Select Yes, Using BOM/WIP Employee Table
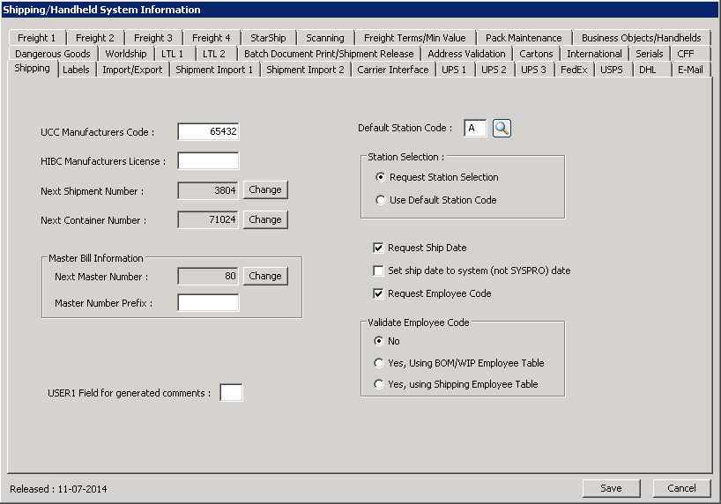This screenshot has width=721, height=504. click(x=380, y=363)
